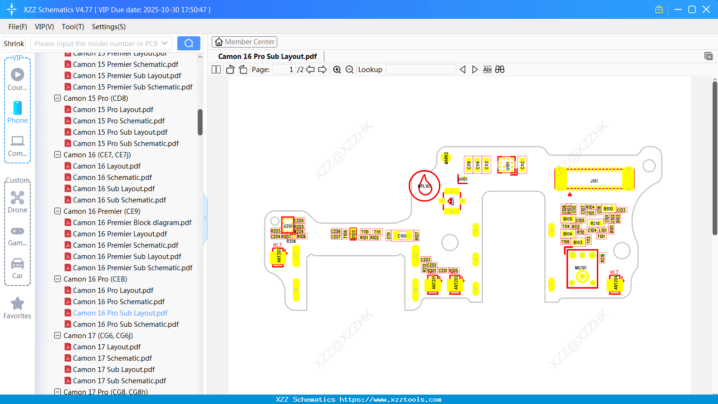
Task: Go to the next page arrow
Action: pos(322,70)
